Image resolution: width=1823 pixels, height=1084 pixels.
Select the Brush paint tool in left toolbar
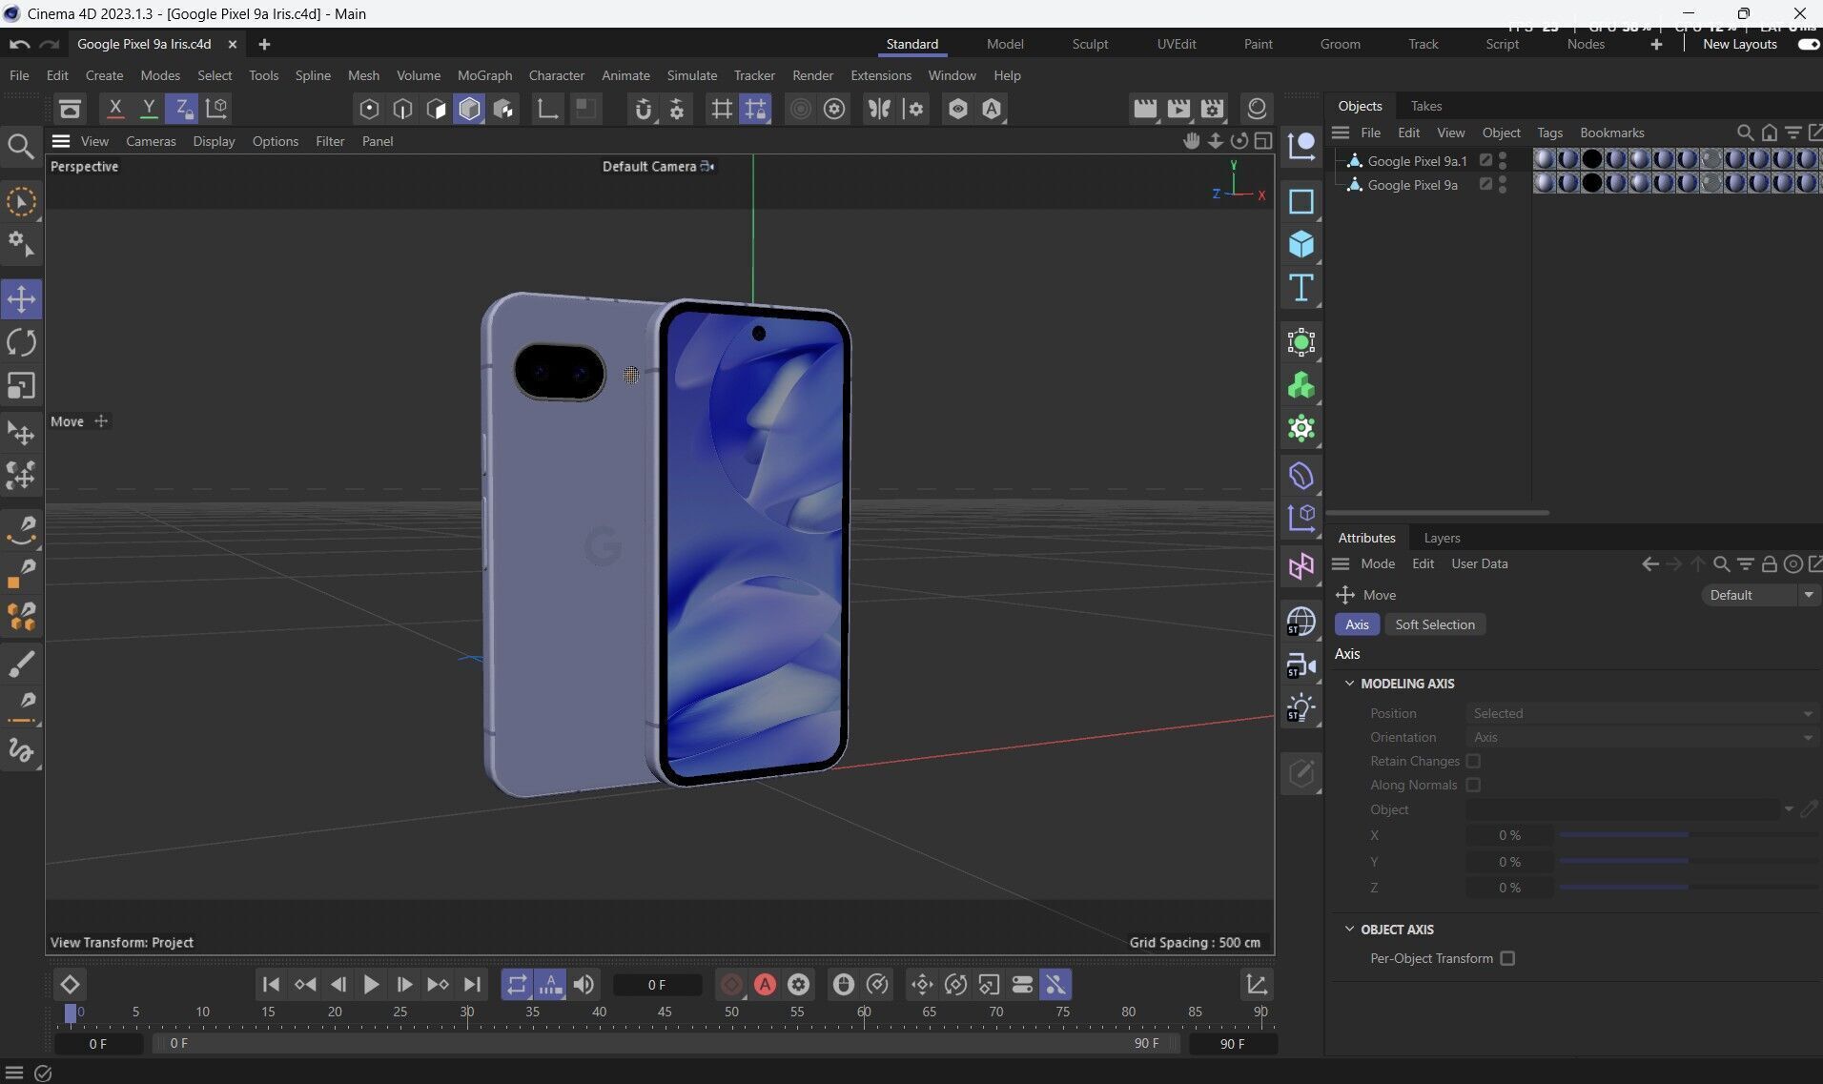[21, 664]
